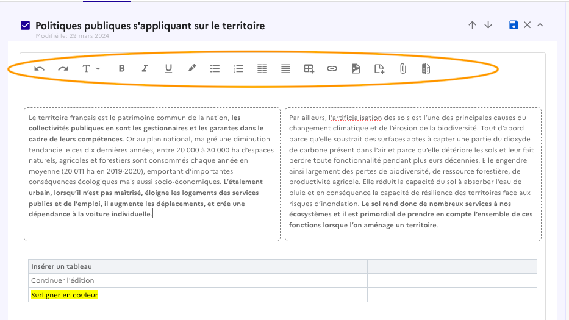Image resolution: width=569 pixels, height=320 pixels.
Task: Toggle italic formatting
Action: pos(145,69)
